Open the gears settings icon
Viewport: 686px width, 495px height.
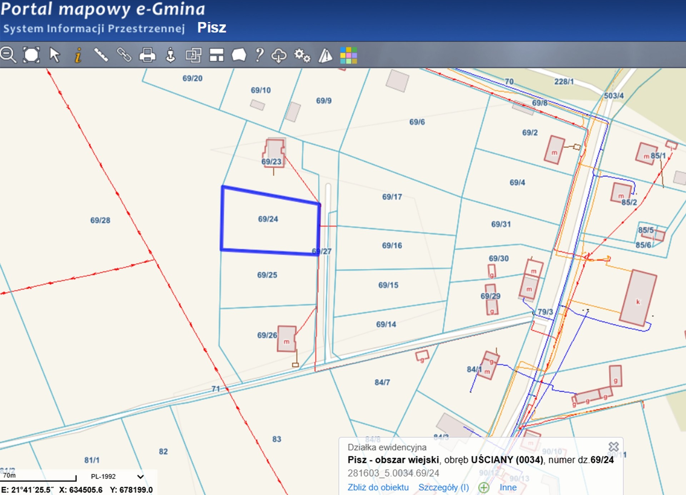302,55
